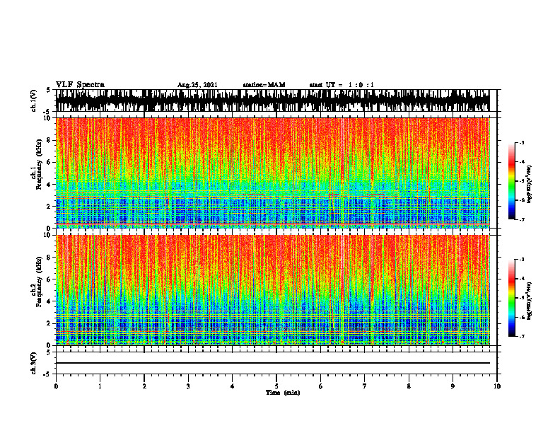The height and width of the screenshot is (433, 560).
Task: Click the "8" kHz tick on ch.1 axis
Action: pos(49,140)
